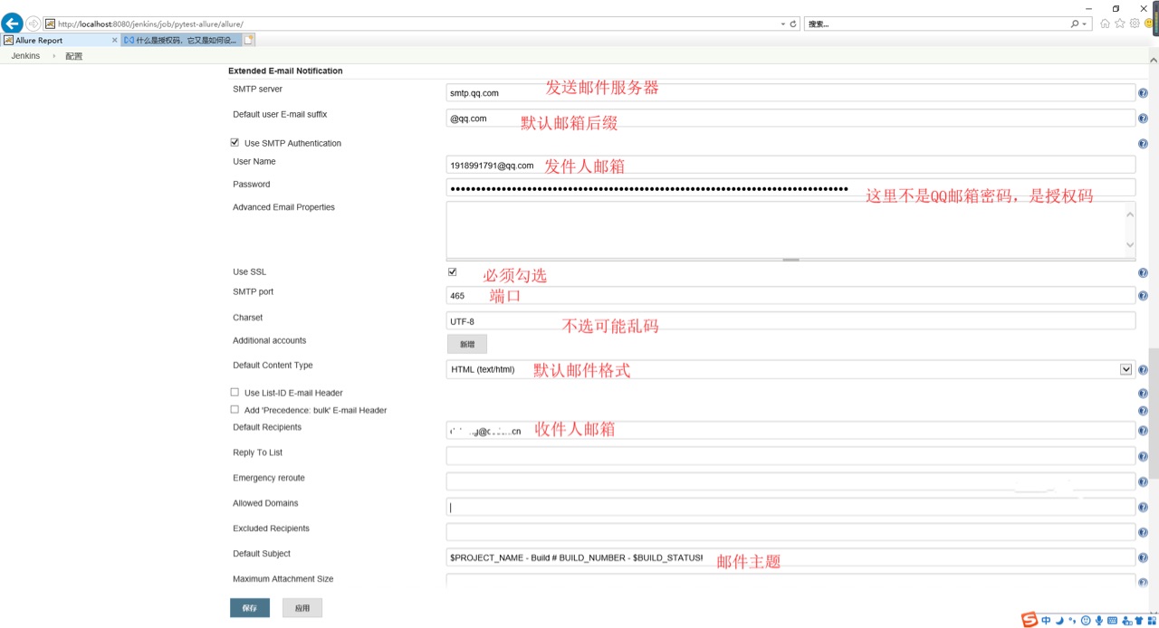Open the favorites star icon
The width and height of the screenshot is (1159, 628).
(x=1120, y=24)
